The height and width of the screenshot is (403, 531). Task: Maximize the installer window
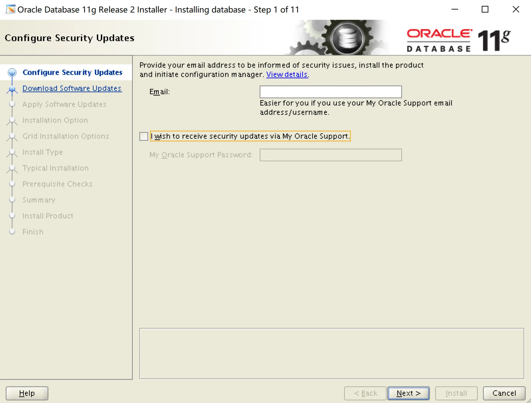(485, 9)
